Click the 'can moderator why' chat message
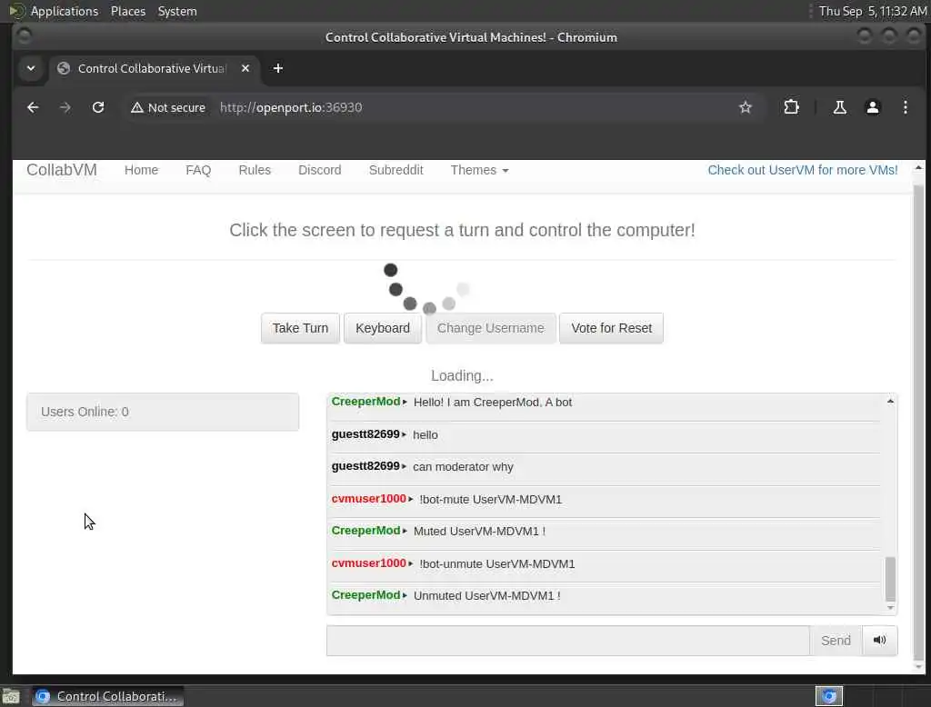The image size is (931, 707). point(463,467)
